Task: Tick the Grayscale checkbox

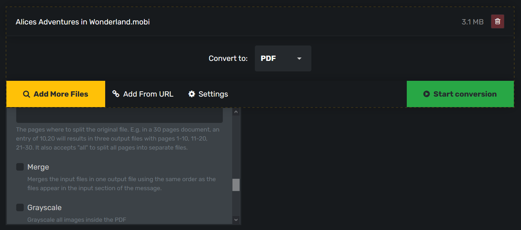Action: pyautogui.click(x=20, y=207)
